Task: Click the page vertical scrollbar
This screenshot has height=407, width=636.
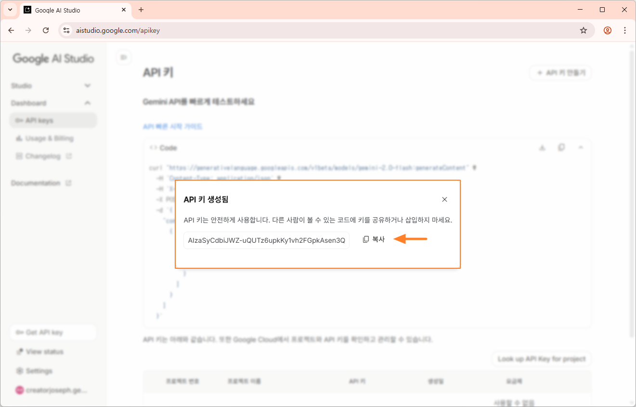Action: click(x=632, y=193)
